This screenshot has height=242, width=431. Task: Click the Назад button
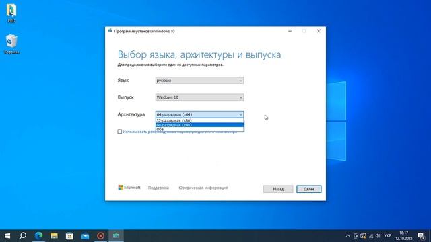point(278,189)
